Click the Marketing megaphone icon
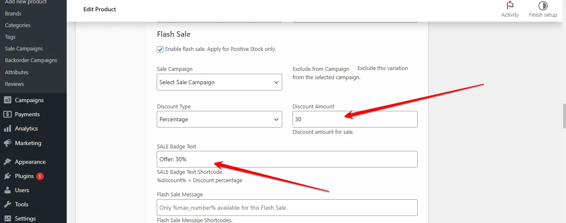This screenshot has width=566, height=223. [x=8, y=143]
